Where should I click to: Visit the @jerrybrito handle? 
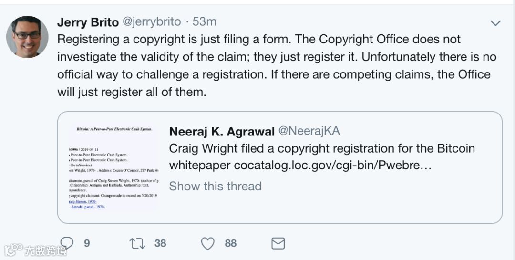[152, 22]
